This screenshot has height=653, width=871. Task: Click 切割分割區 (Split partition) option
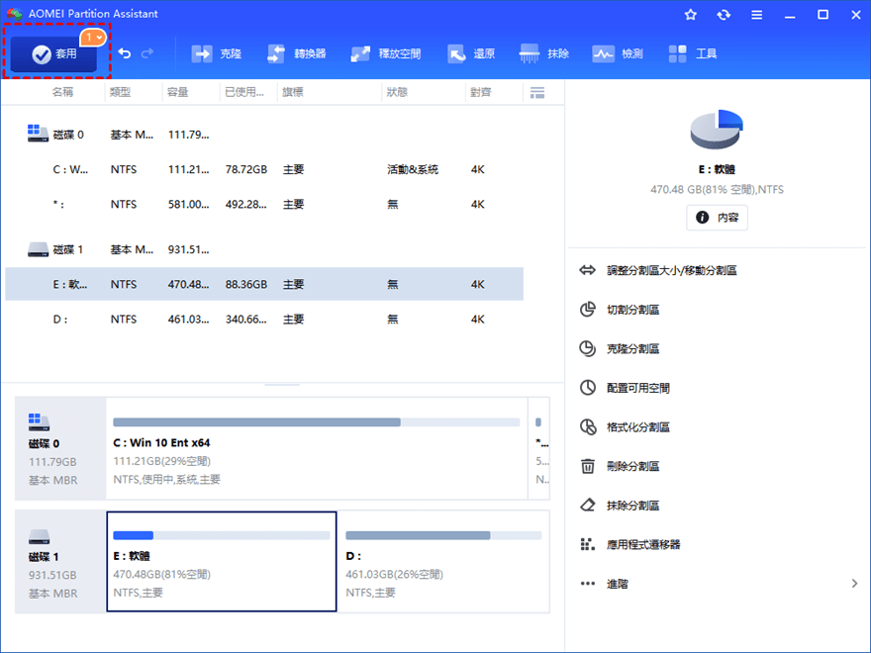632,310
